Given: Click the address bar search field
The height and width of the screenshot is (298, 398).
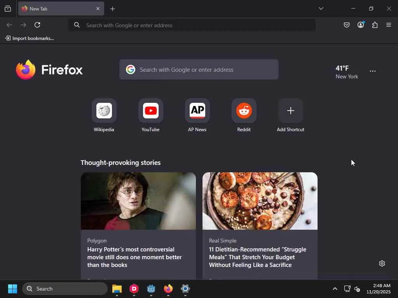Looking at the screenshot, I should (192, 25).
